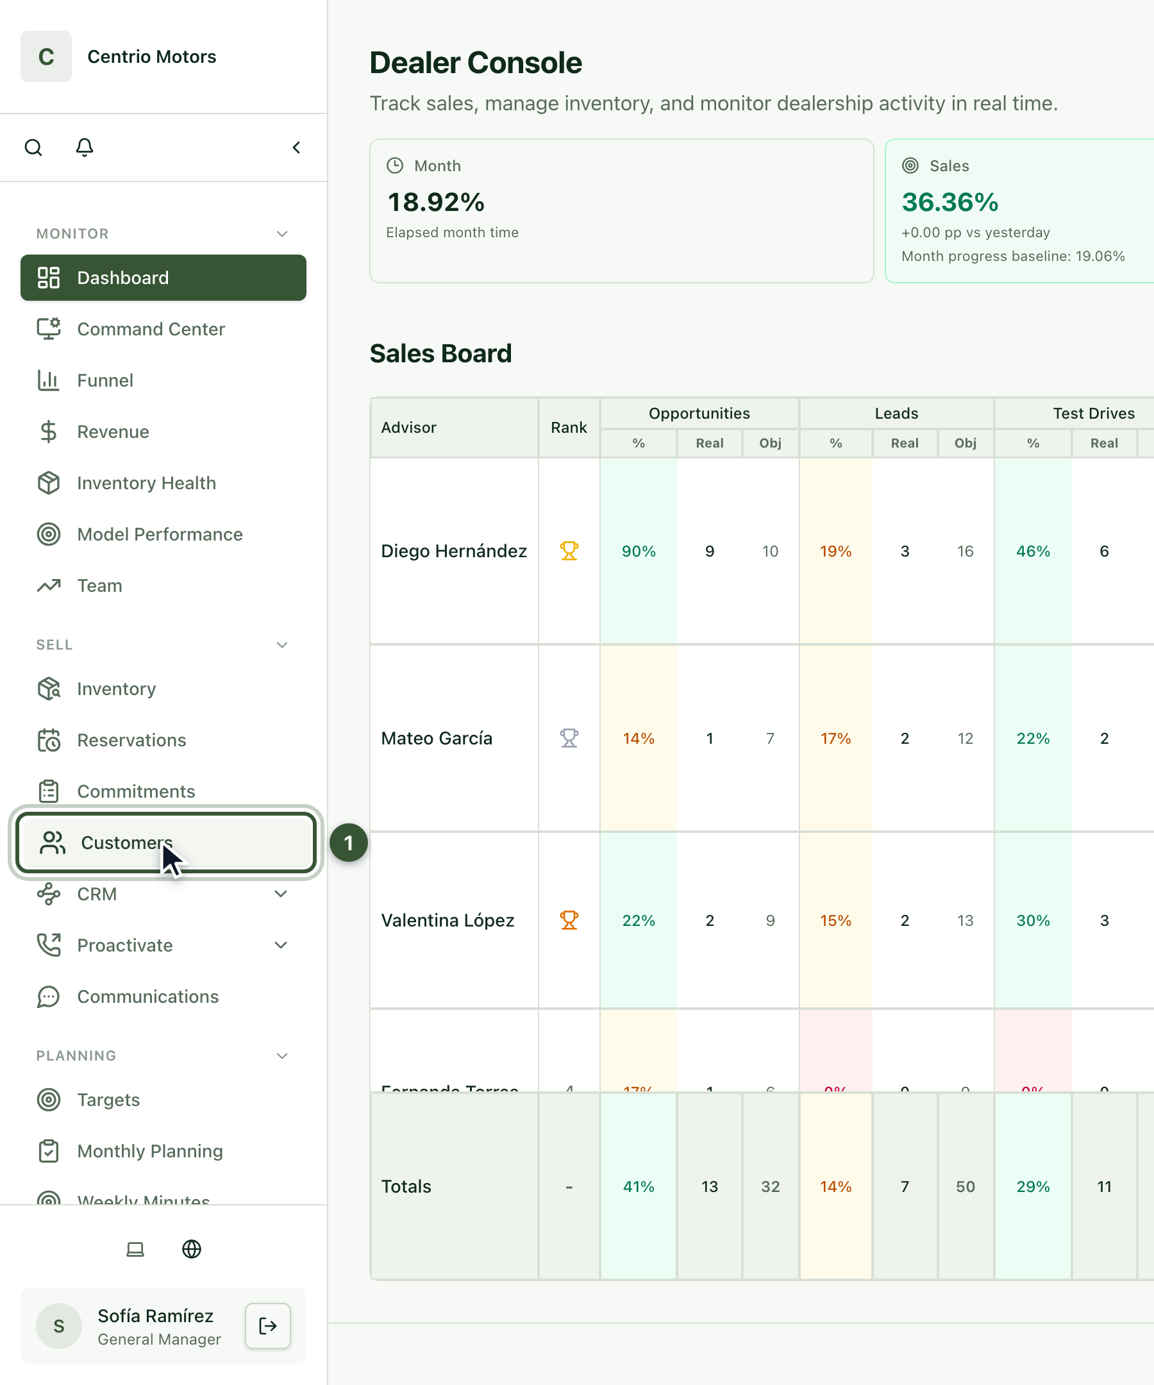
Task: Open Inventory Health page
Action: pyautogui.click(x=163, y=483)
